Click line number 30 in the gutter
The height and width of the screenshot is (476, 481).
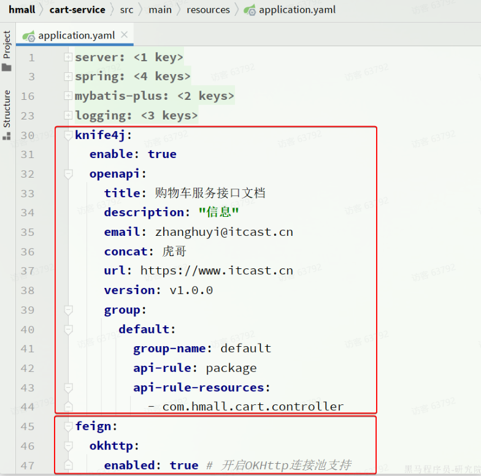27,135
